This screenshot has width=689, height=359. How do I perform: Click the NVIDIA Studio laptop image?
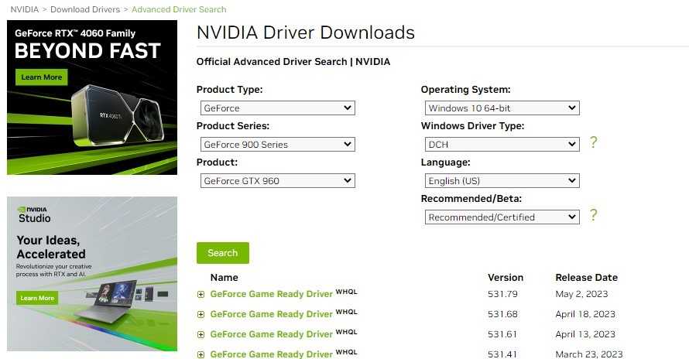[106, 301]
